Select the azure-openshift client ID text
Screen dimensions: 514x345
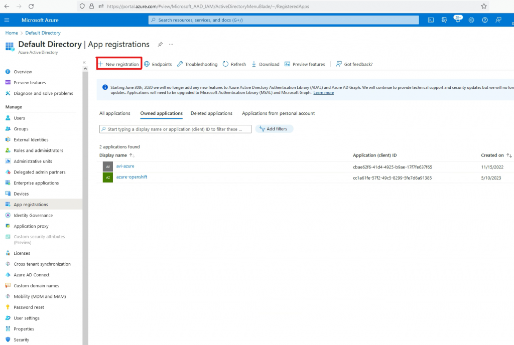393,178
